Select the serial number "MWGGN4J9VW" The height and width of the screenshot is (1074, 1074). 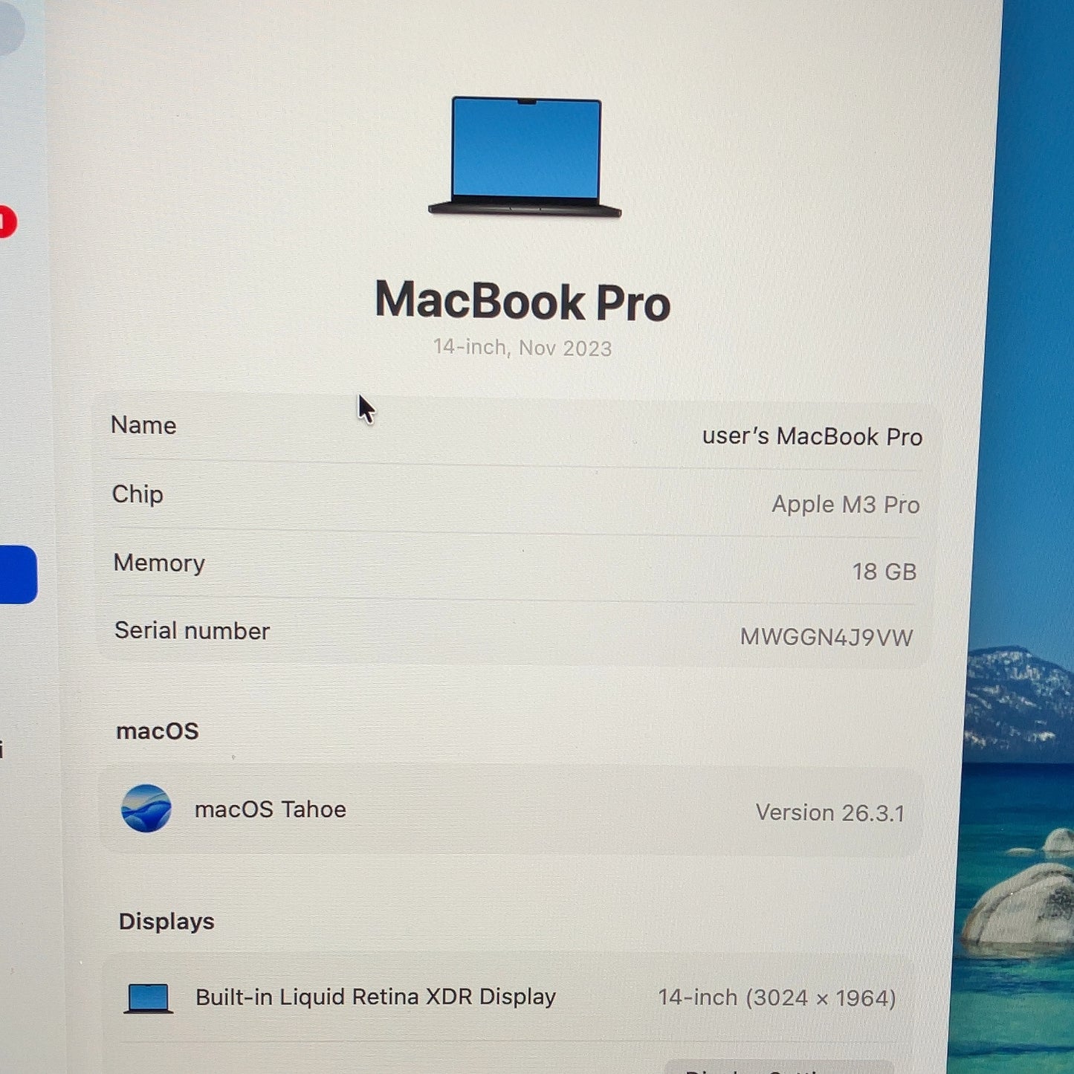[826, 637]
